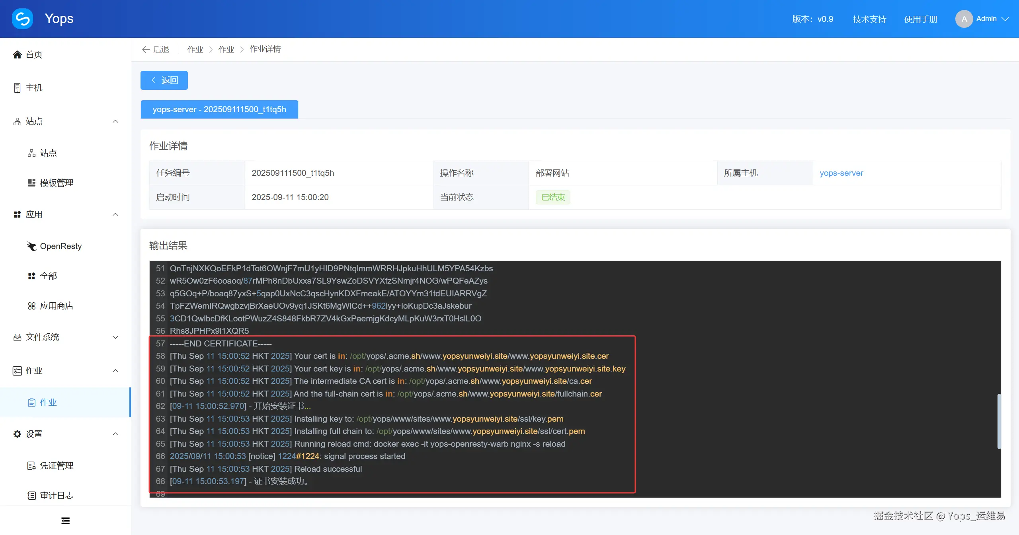This screenshot has width=1019, height=535.
Task: Select the yops-server job tab
Action: pos(219,109)
